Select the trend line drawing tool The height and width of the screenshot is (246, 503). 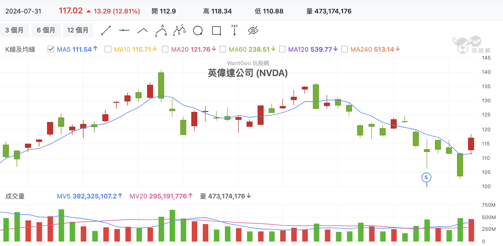106,30
